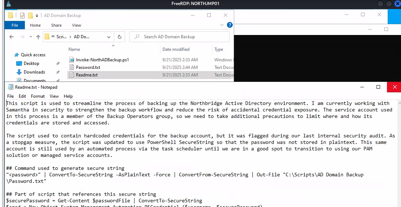The height and width of the screenshot is (207, 401).
Task: Select the Password.txt file
Action: pos(88,67)
